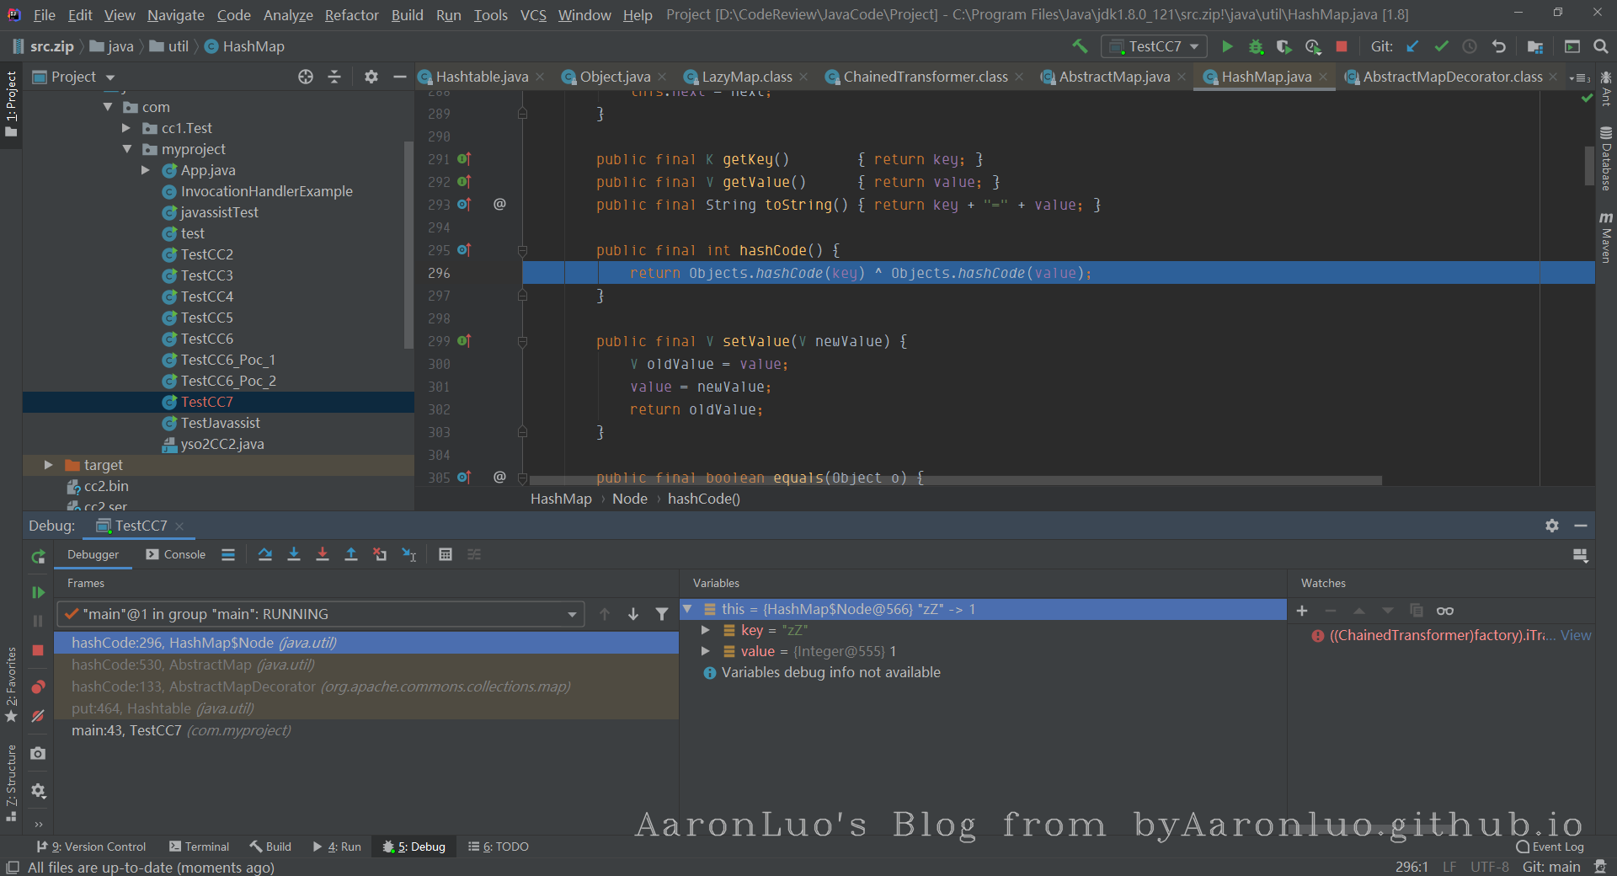
Task: Toggle the frames filter funnel icon
Action: pyautogui.click(x=662, y=614)
